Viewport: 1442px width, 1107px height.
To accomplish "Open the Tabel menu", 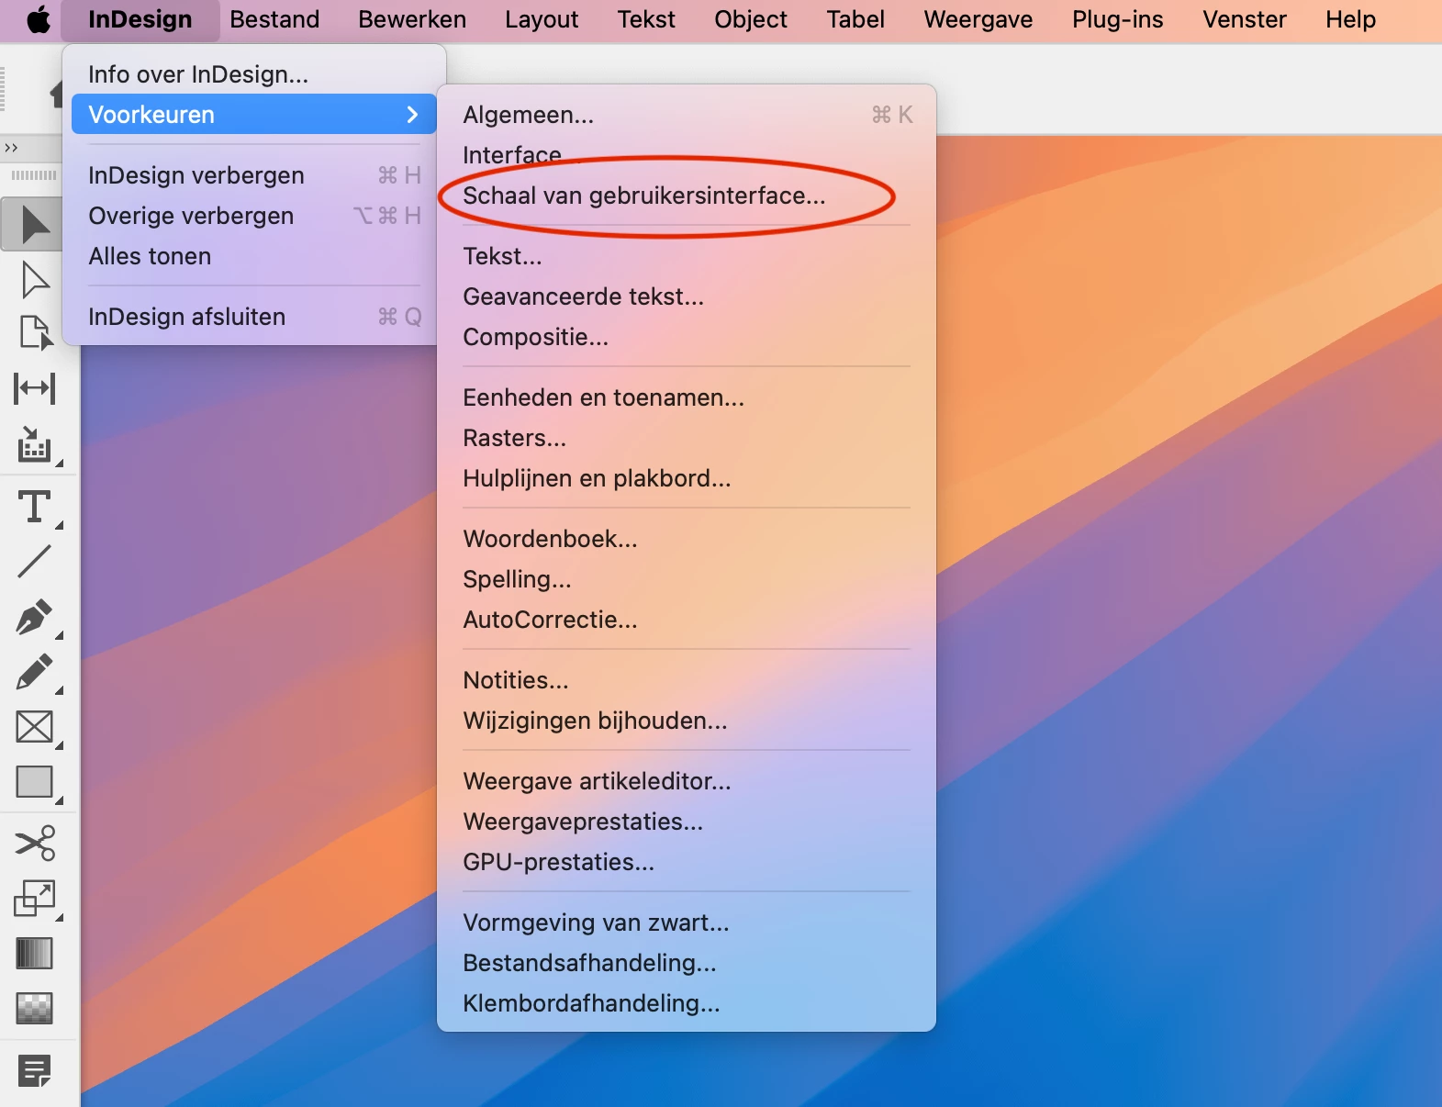I will click(855, 19).
